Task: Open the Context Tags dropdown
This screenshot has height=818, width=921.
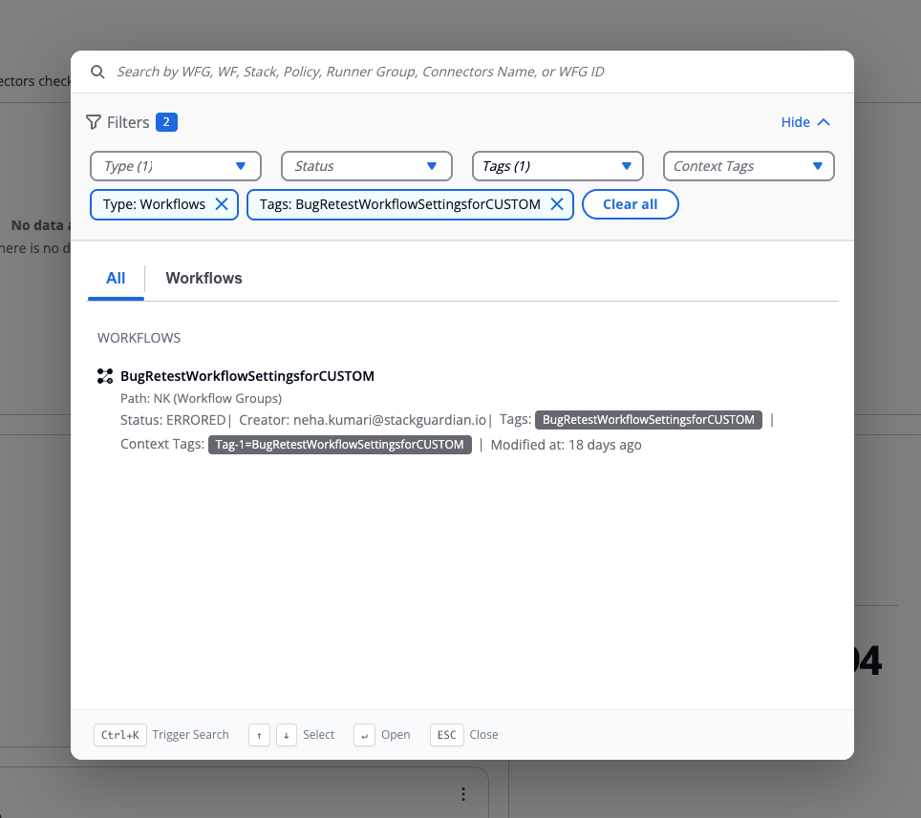Action: pyautogui.click(x=749, y=166)
